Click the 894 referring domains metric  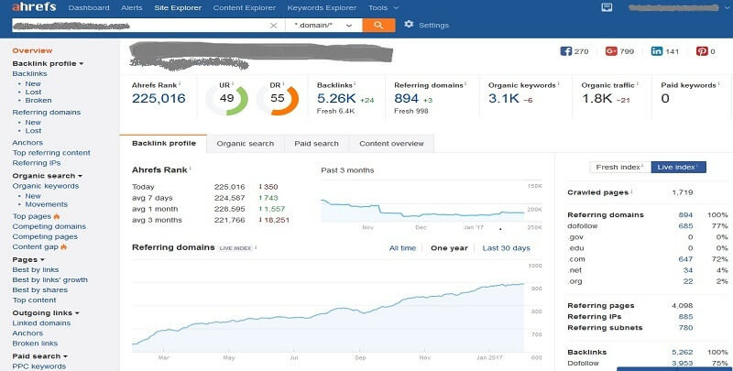pyautogui.click(x=406, y=99)
